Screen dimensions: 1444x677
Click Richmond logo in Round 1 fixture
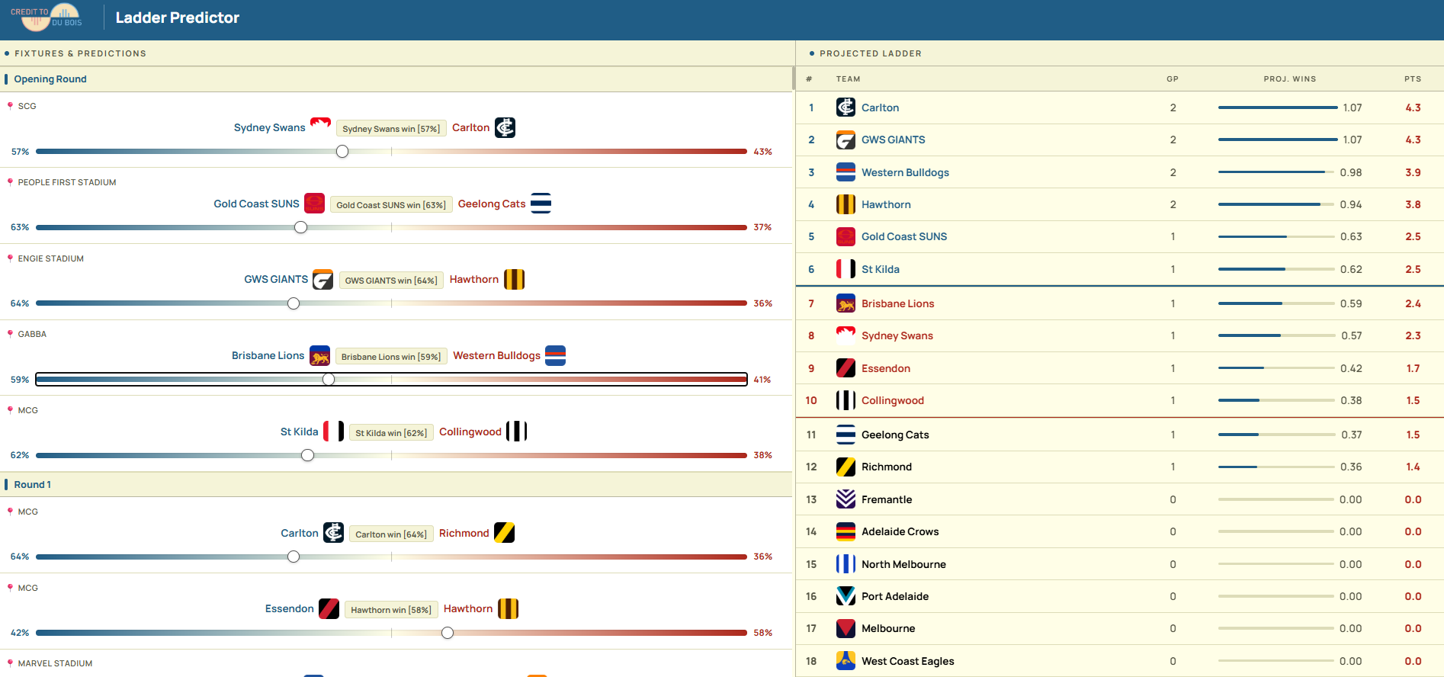click(x=504, y=533)
